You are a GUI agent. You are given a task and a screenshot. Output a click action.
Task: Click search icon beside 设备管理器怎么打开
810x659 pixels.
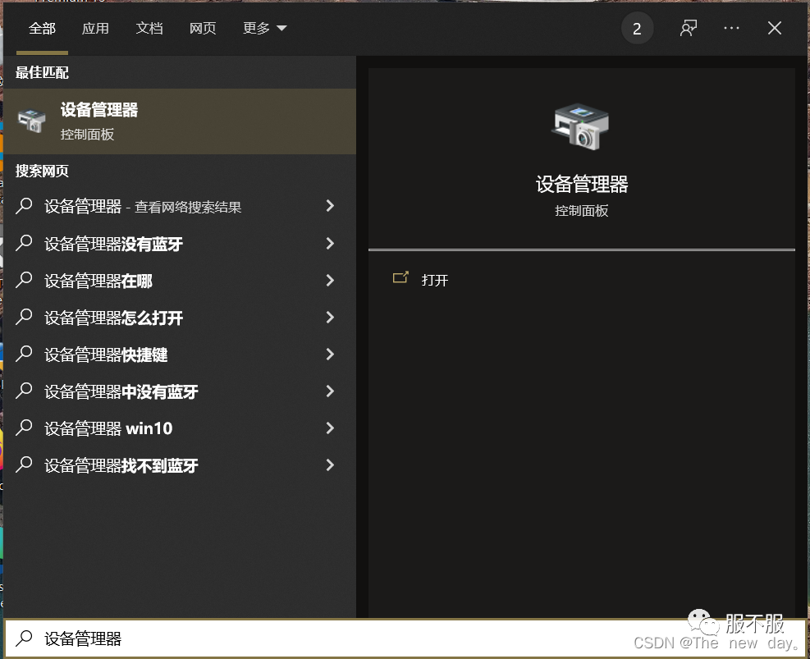[x=24, y=317]
